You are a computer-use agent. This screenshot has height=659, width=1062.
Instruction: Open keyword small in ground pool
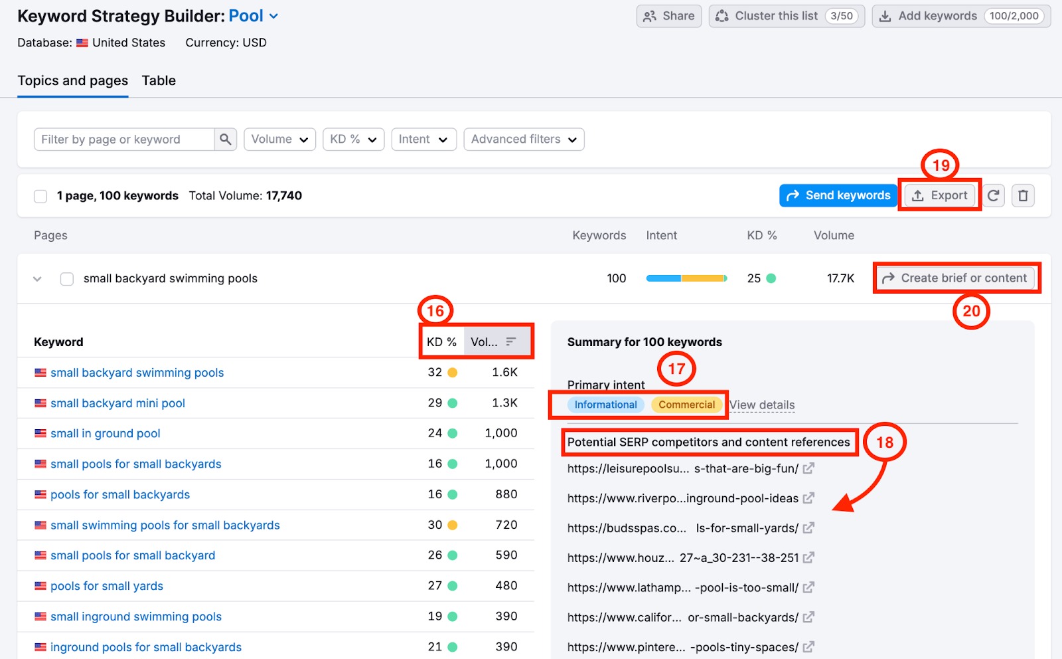pyautogui.click(x=106, y=434)
